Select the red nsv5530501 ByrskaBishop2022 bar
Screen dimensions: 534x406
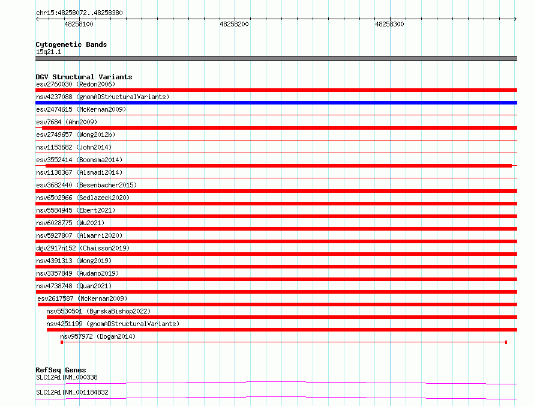282,317
